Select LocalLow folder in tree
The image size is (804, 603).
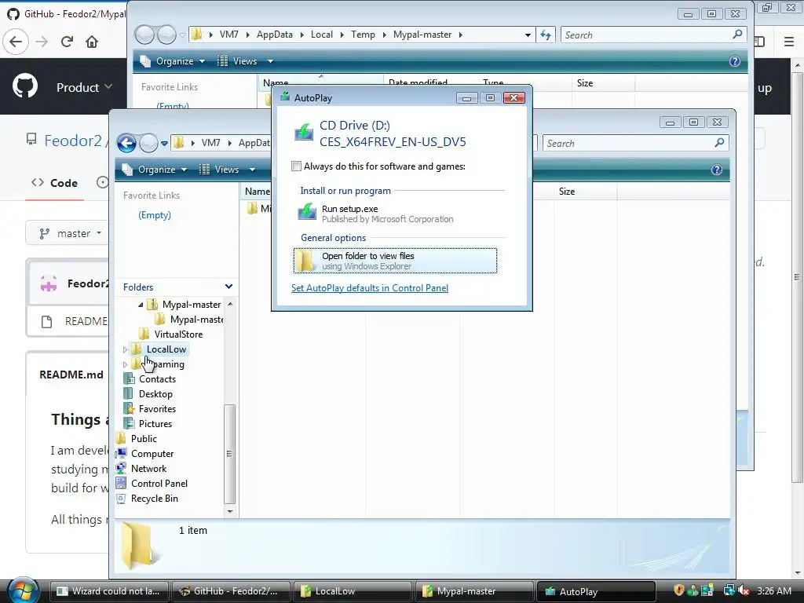coord(166,349)
